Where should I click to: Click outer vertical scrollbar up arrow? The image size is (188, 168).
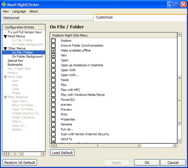click(x=180, y=34)
